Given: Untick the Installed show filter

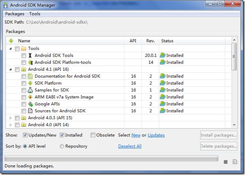Looking at the screenshot, I should (x=62, y=135).
